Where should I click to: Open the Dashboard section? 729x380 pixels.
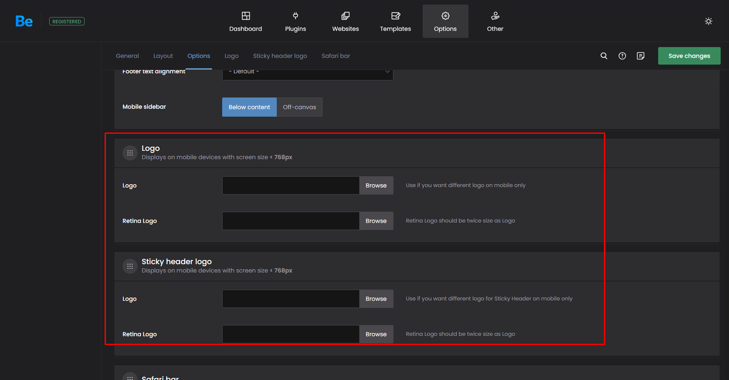tap(246, 21)
